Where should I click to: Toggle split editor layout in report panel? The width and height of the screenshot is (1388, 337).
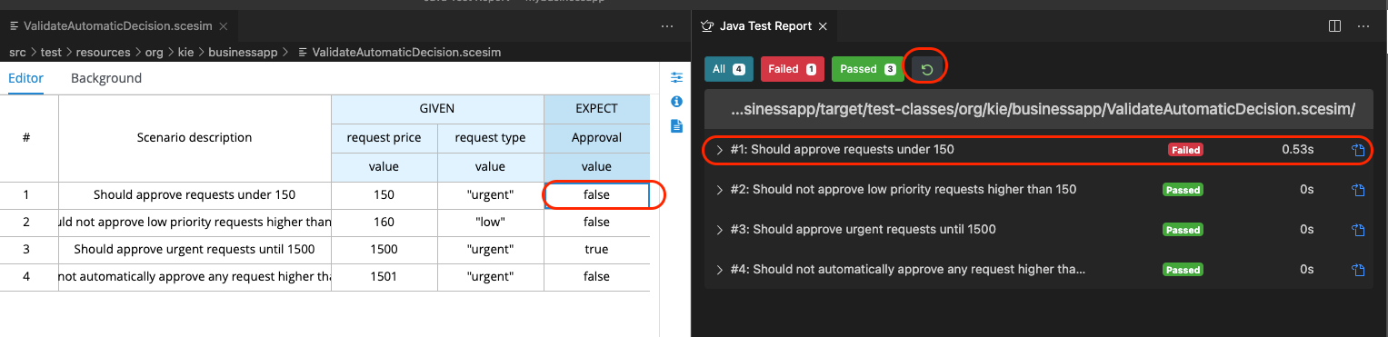(x=1334, y=26)
